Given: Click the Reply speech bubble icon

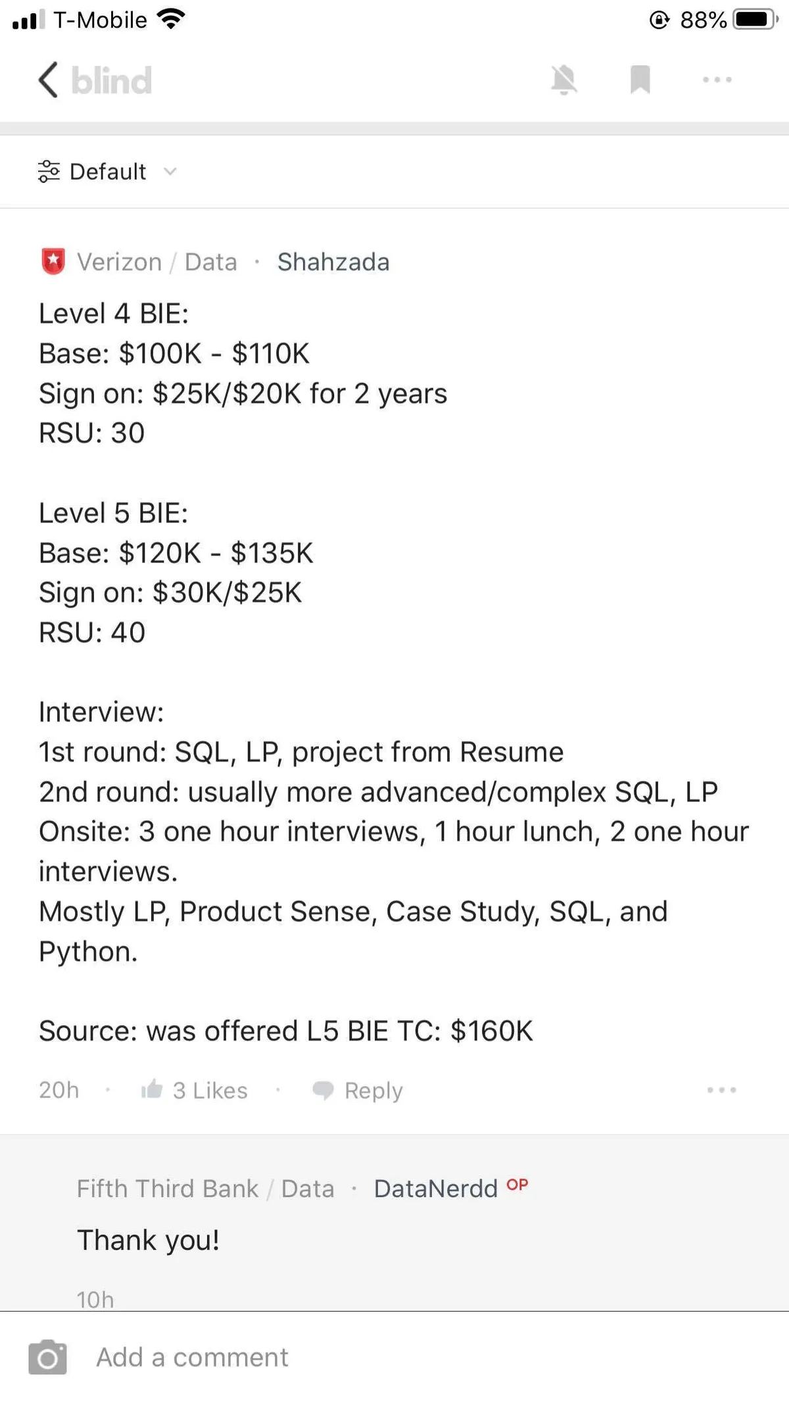Looking at the screenshot, I should point(323,1090).
